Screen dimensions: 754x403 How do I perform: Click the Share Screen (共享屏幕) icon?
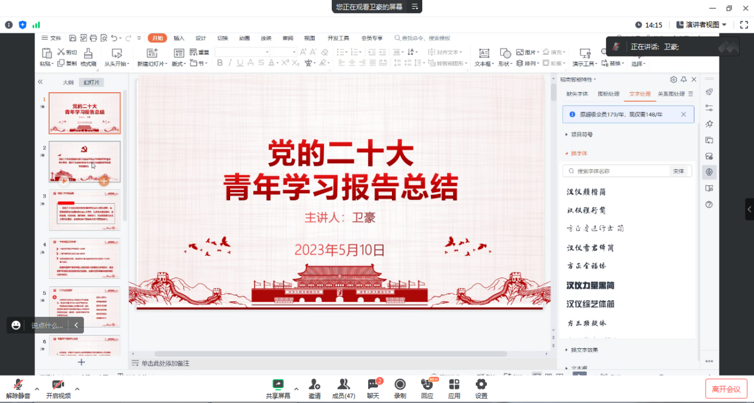pyautogui.click(x=278, y=385)
